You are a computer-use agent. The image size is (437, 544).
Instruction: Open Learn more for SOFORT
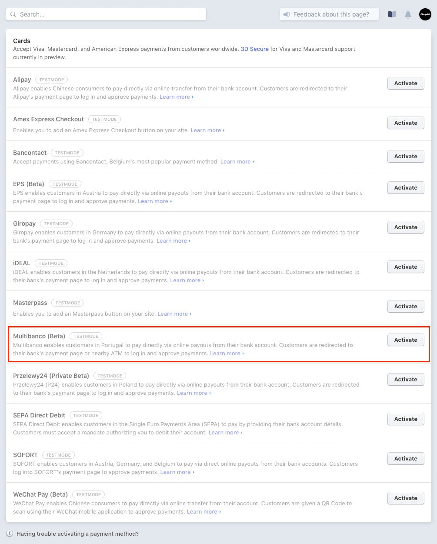tap(176, 472)
